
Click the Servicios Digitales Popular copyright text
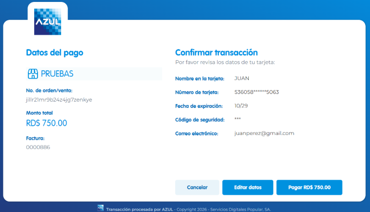click(241, 210)
